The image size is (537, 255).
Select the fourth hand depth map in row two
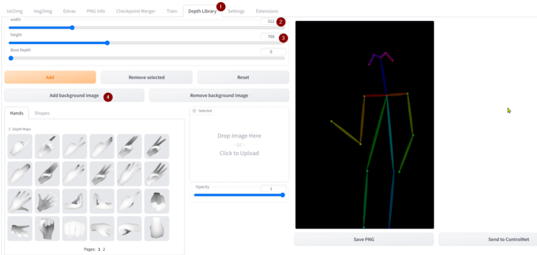[x=102, y=174]
